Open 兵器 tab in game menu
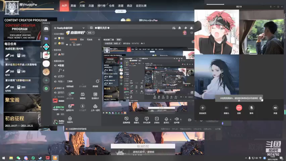 [91, 6]
